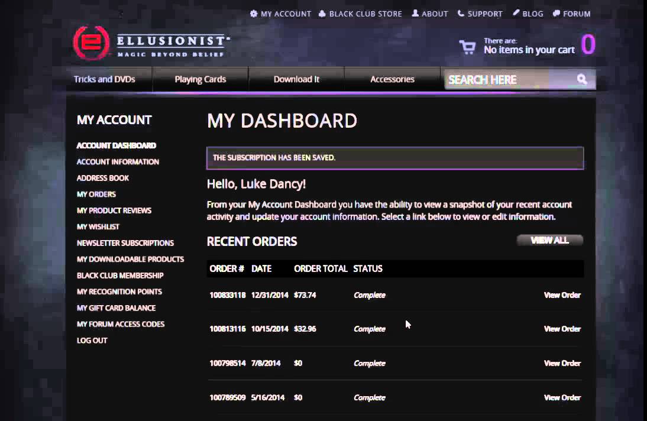
Task: Click order number 100789509
Action: [x=227, y=397]
